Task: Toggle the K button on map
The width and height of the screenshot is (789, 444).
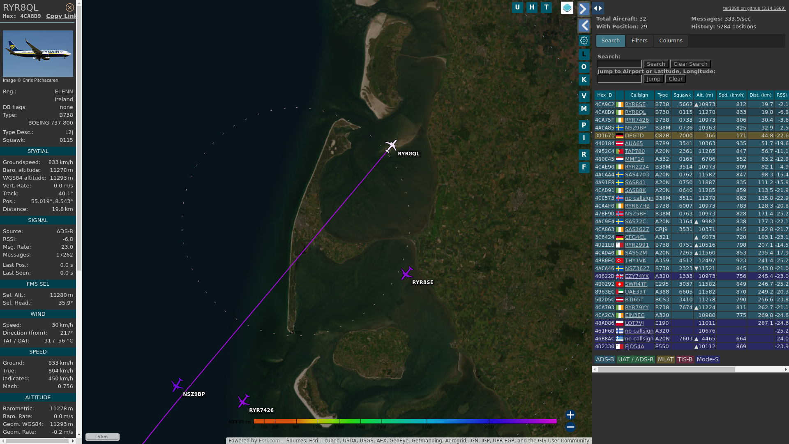Action: pyautogui.click(x=584, y=80)
